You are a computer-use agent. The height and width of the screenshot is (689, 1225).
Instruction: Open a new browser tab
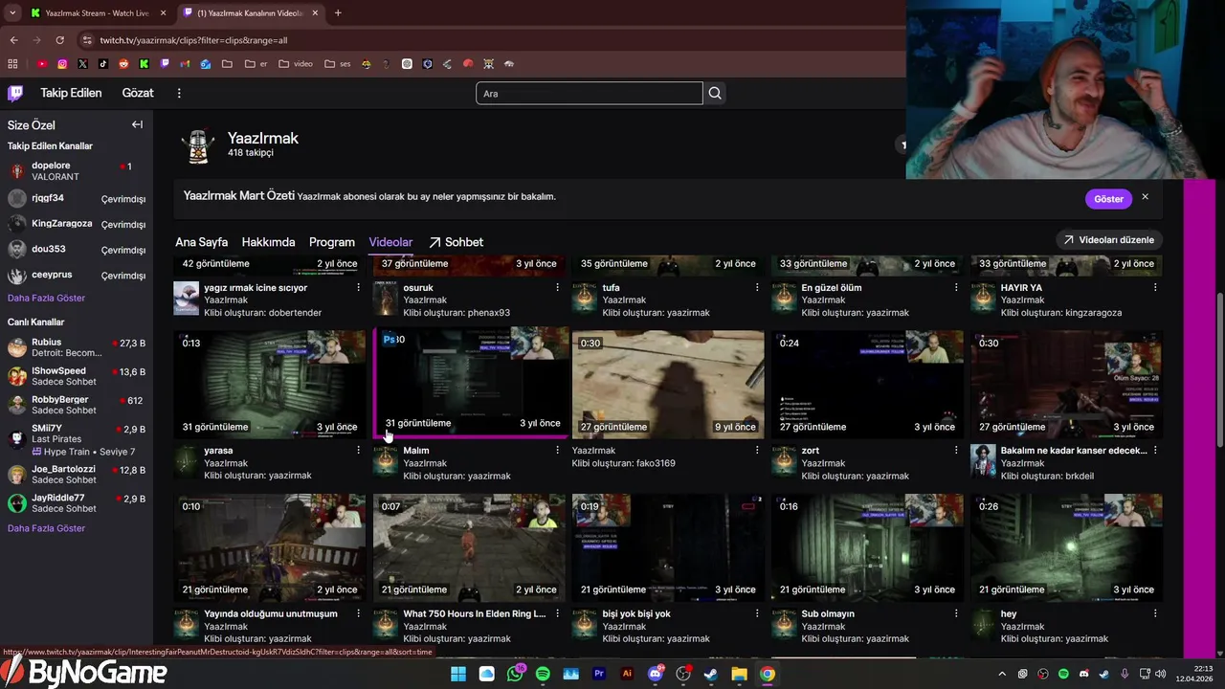[338, 12]
